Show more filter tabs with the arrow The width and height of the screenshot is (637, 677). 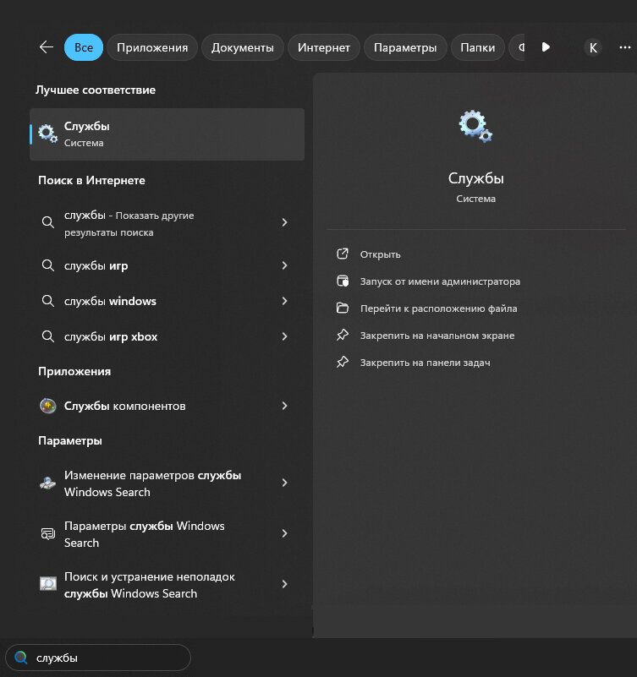click(x=546, y=47)
